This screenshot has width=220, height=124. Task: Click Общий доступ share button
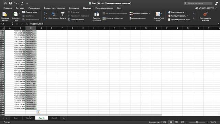point(205,8)
